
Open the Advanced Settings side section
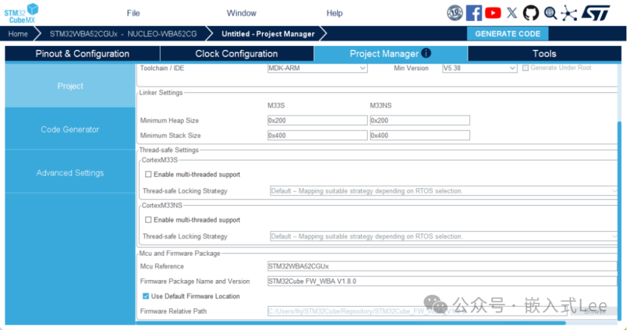(x=70, y=173)
